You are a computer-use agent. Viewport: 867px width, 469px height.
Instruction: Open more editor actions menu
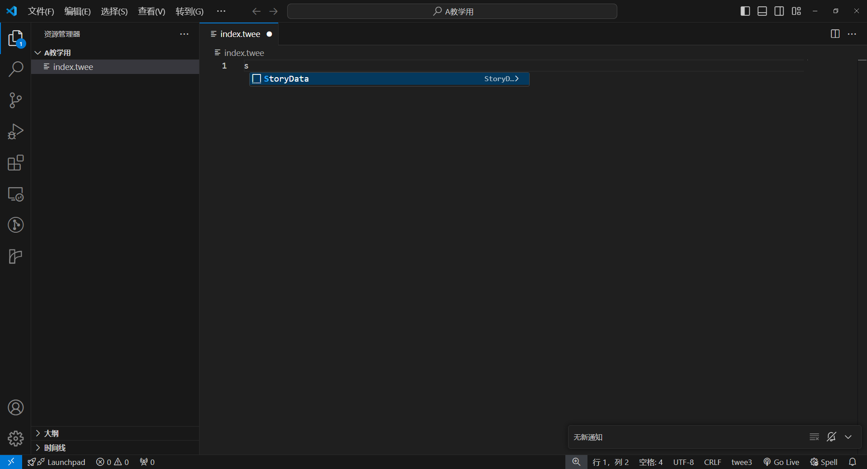click(x=852, y=34)
